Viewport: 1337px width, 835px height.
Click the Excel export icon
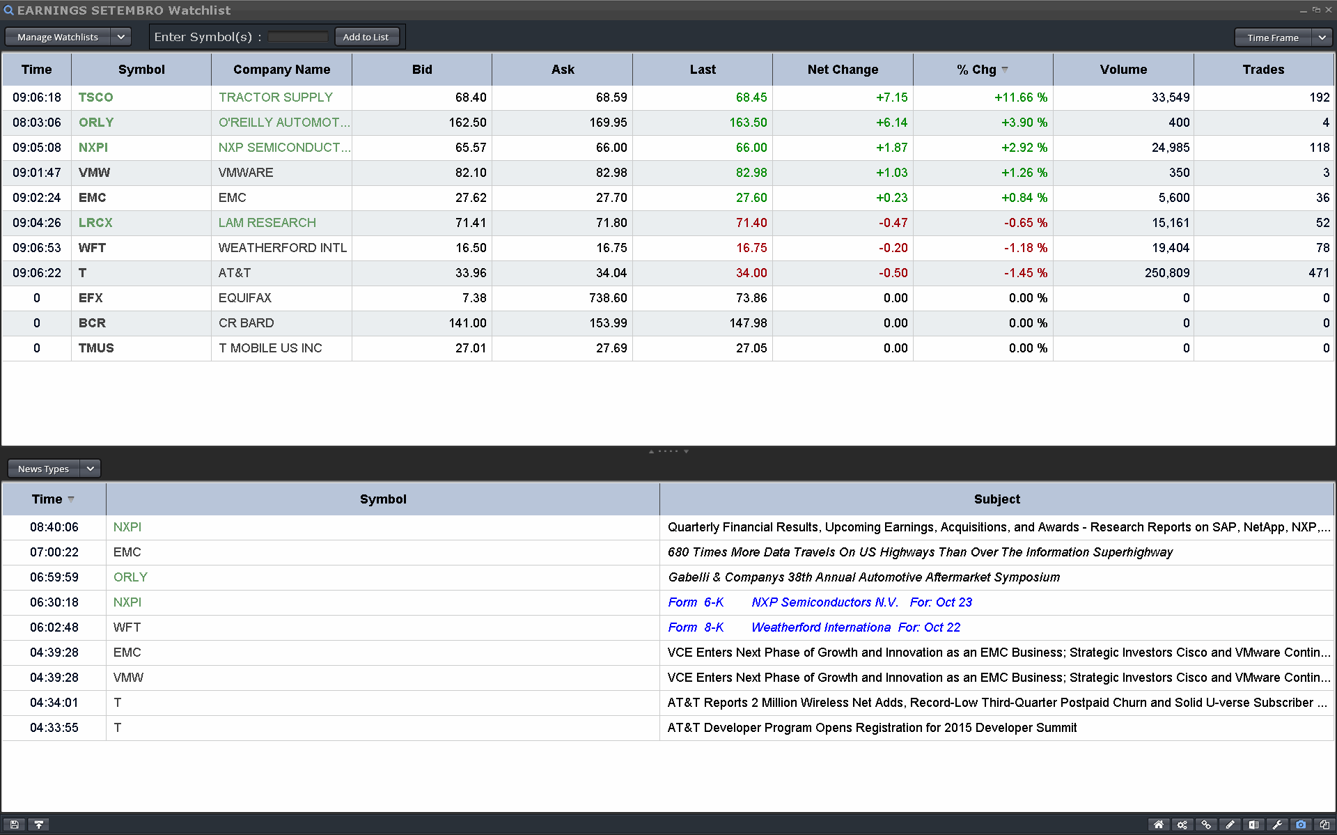click(x=1253, y=825)
